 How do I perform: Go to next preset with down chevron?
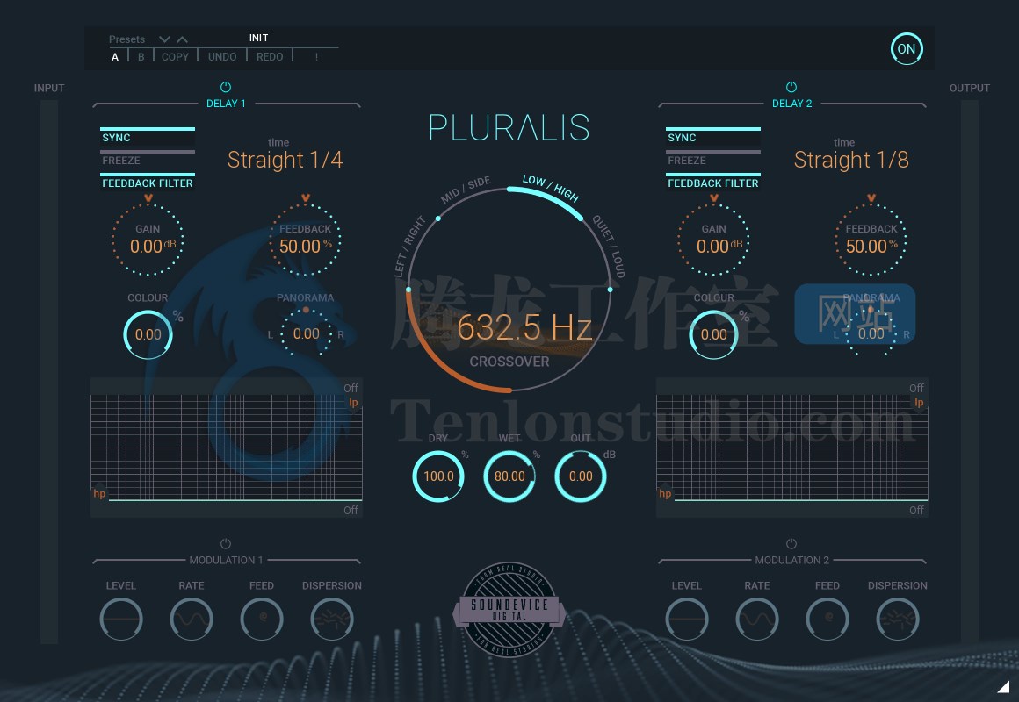pos(164,39)
